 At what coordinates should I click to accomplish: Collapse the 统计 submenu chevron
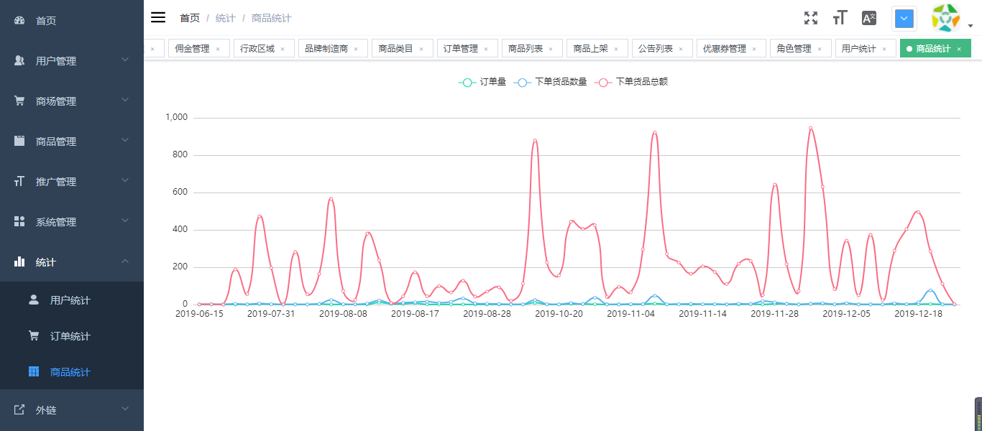coord(125,261)
